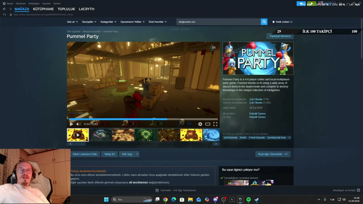
Task: Expand the Tavsiyeler dropdown
Action: click(89, 22)
